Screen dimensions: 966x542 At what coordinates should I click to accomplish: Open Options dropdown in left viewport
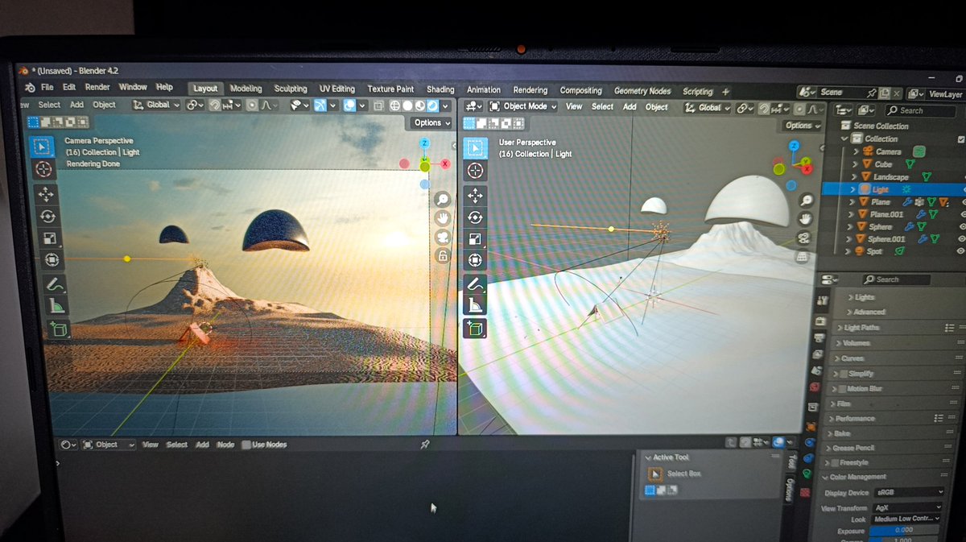tap(431, 122)
